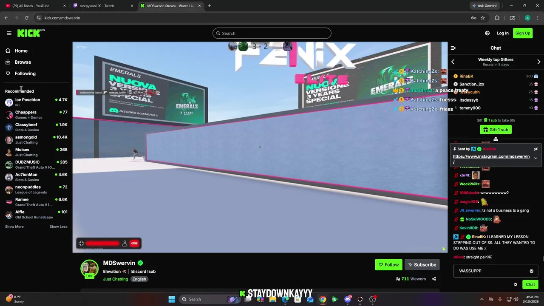Open the Instagram mdswervin link
This screenshot has width=544, height=306.
(491, 159)
